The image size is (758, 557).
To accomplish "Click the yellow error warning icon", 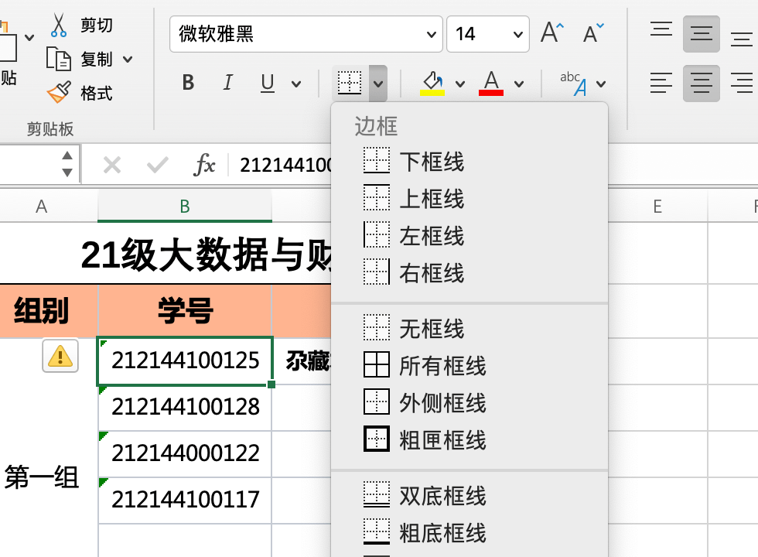I will [x=60, y=356].
